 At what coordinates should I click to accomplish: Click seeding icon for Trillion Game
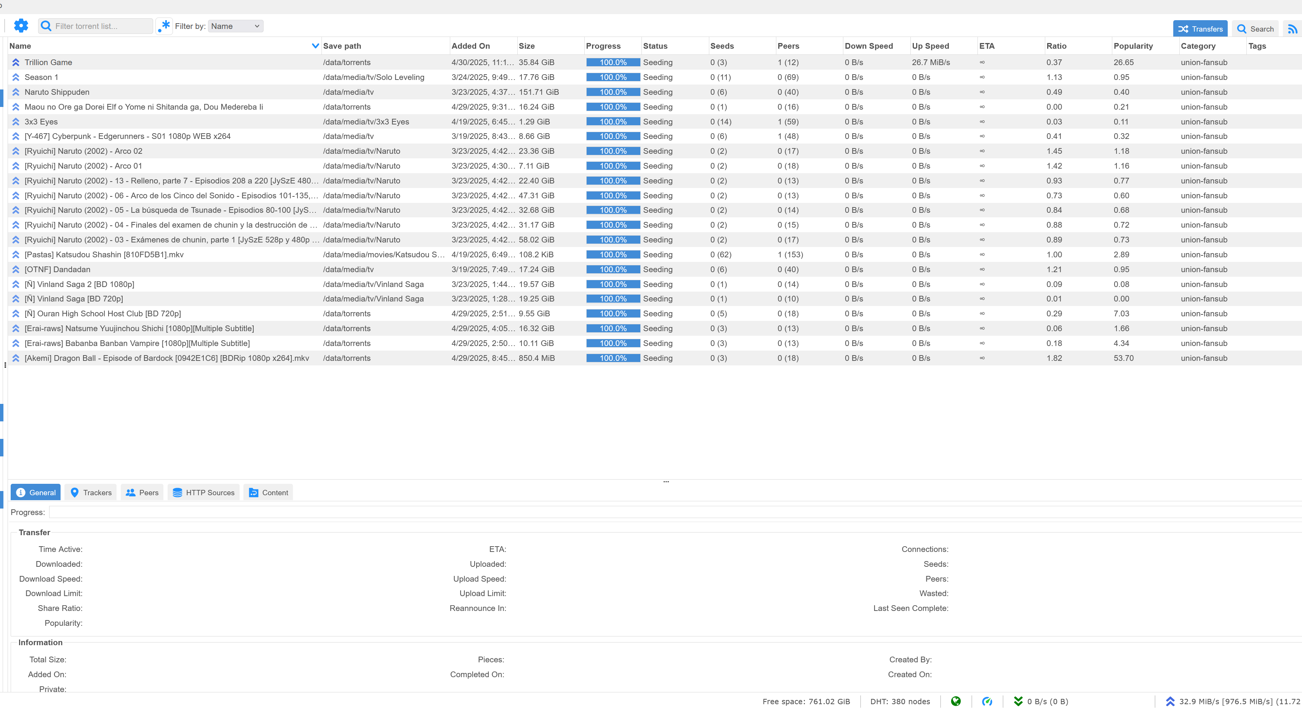[16, 62]
